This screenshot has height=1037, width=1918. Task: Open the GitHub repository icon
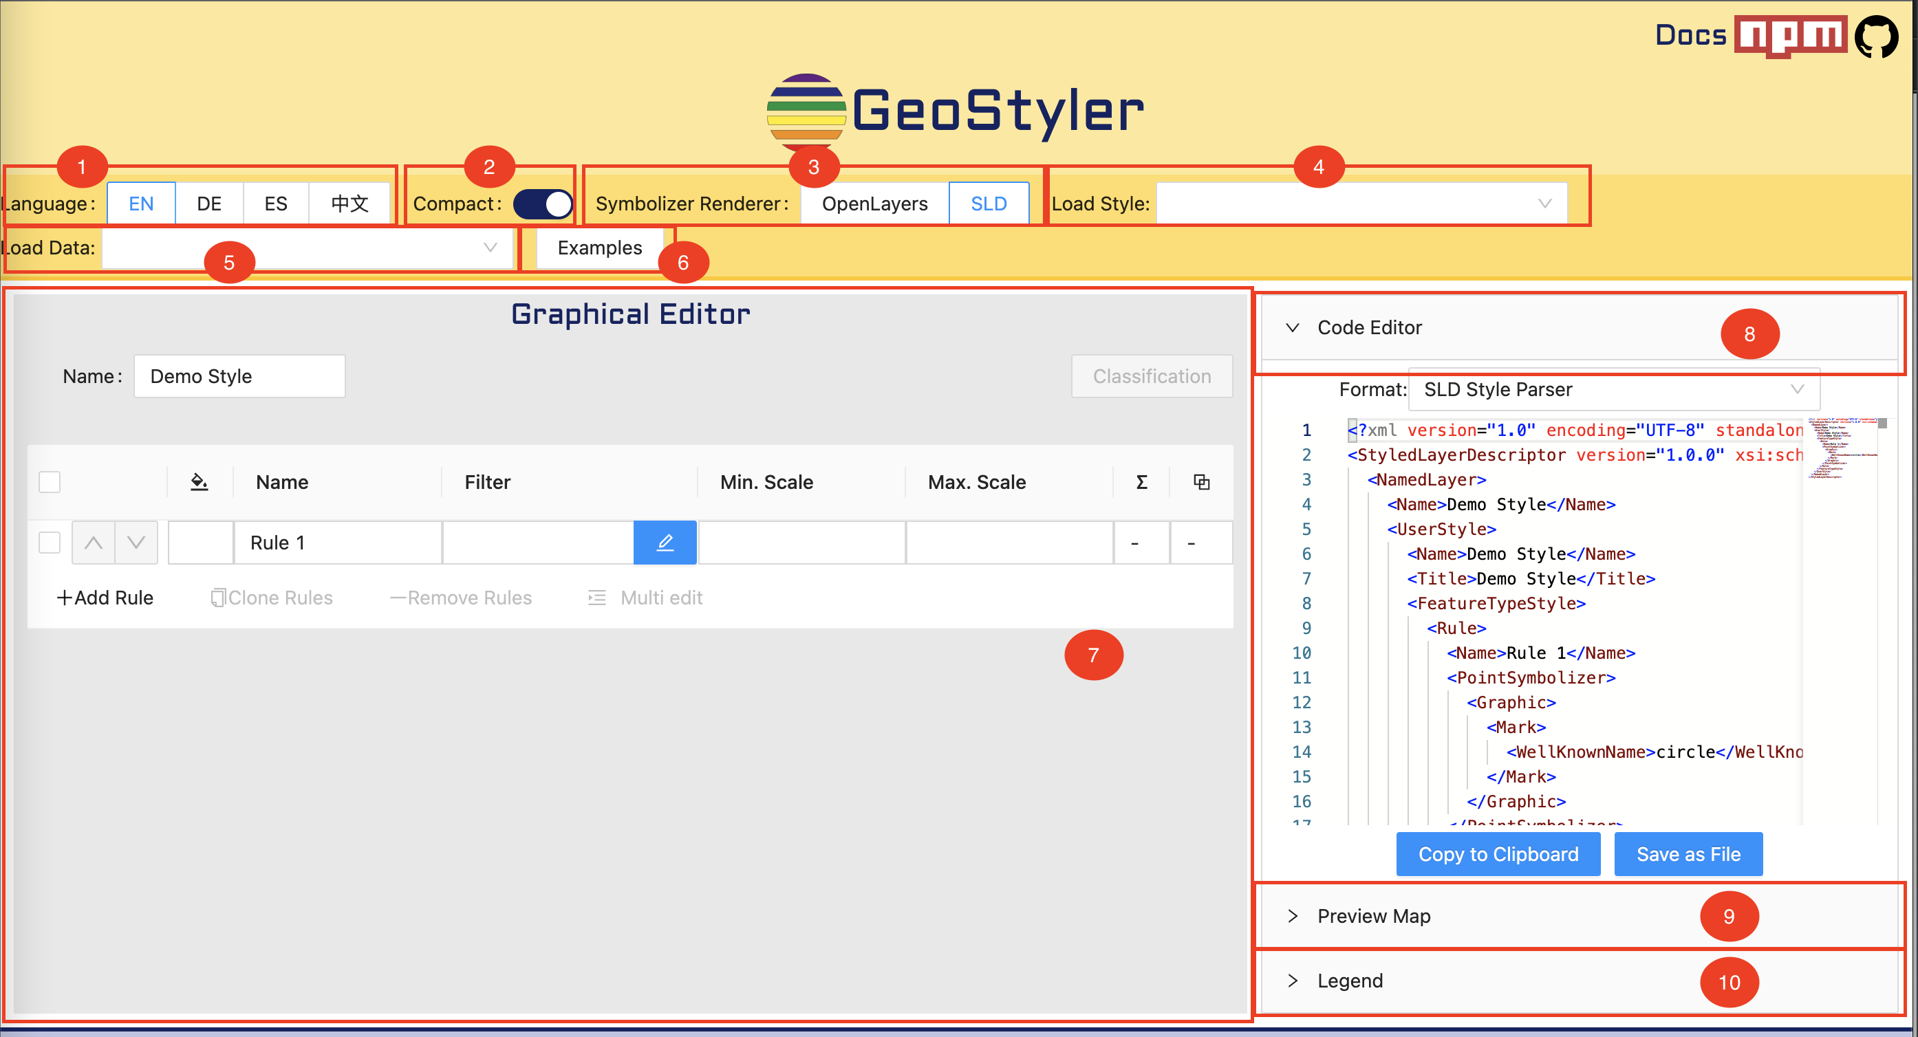1877,36
